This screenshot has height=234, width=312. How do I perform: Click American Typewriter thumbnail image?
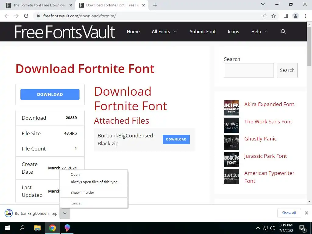pyautogui.click(x=232, y=177)
